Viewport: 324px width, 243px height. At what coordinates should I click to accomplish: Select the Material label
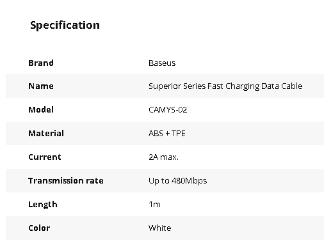pyautogui.click(x=46, y=134)
